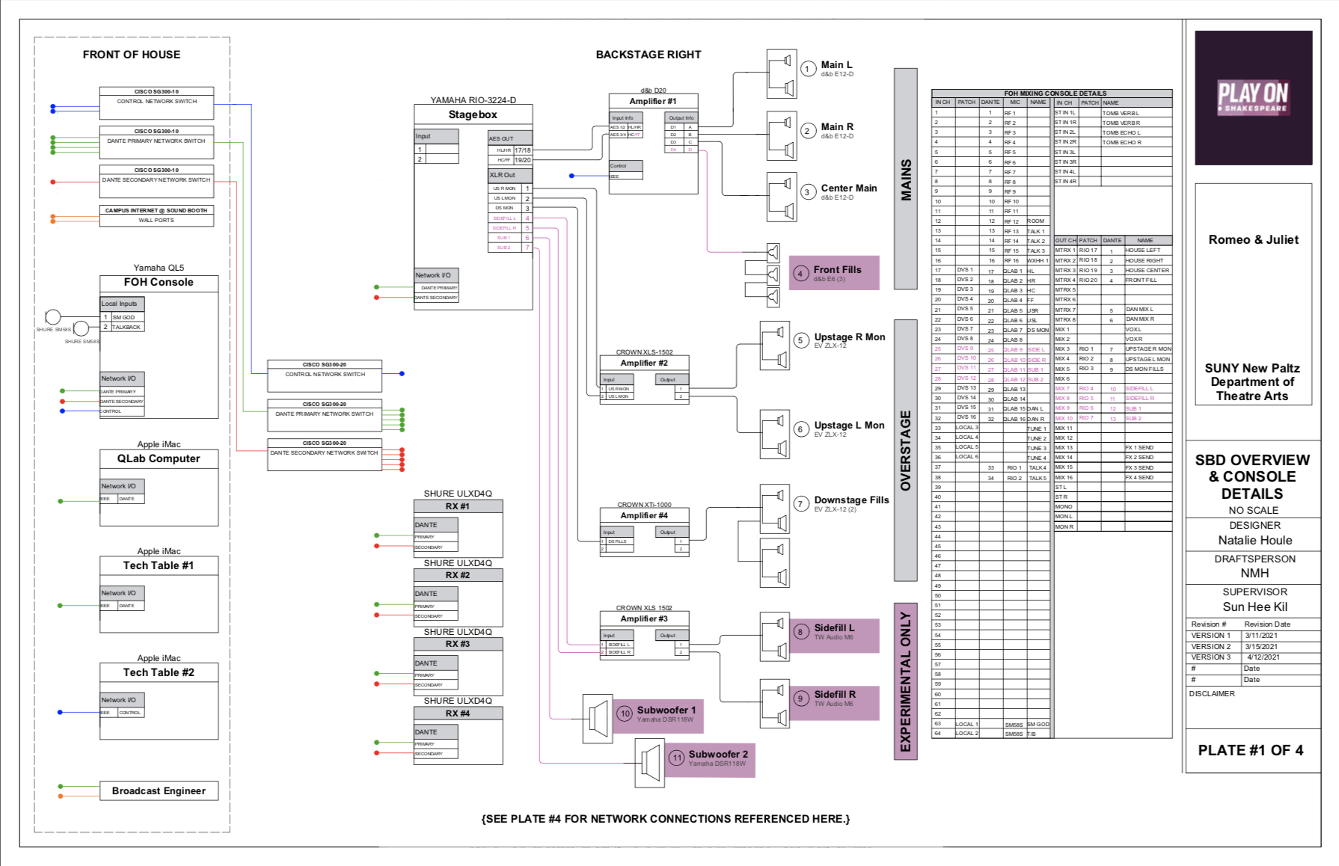Select the Broadcast Engineer box
Image resolution: width=1339 pixels, height=866 pixels.
point(159,791)
